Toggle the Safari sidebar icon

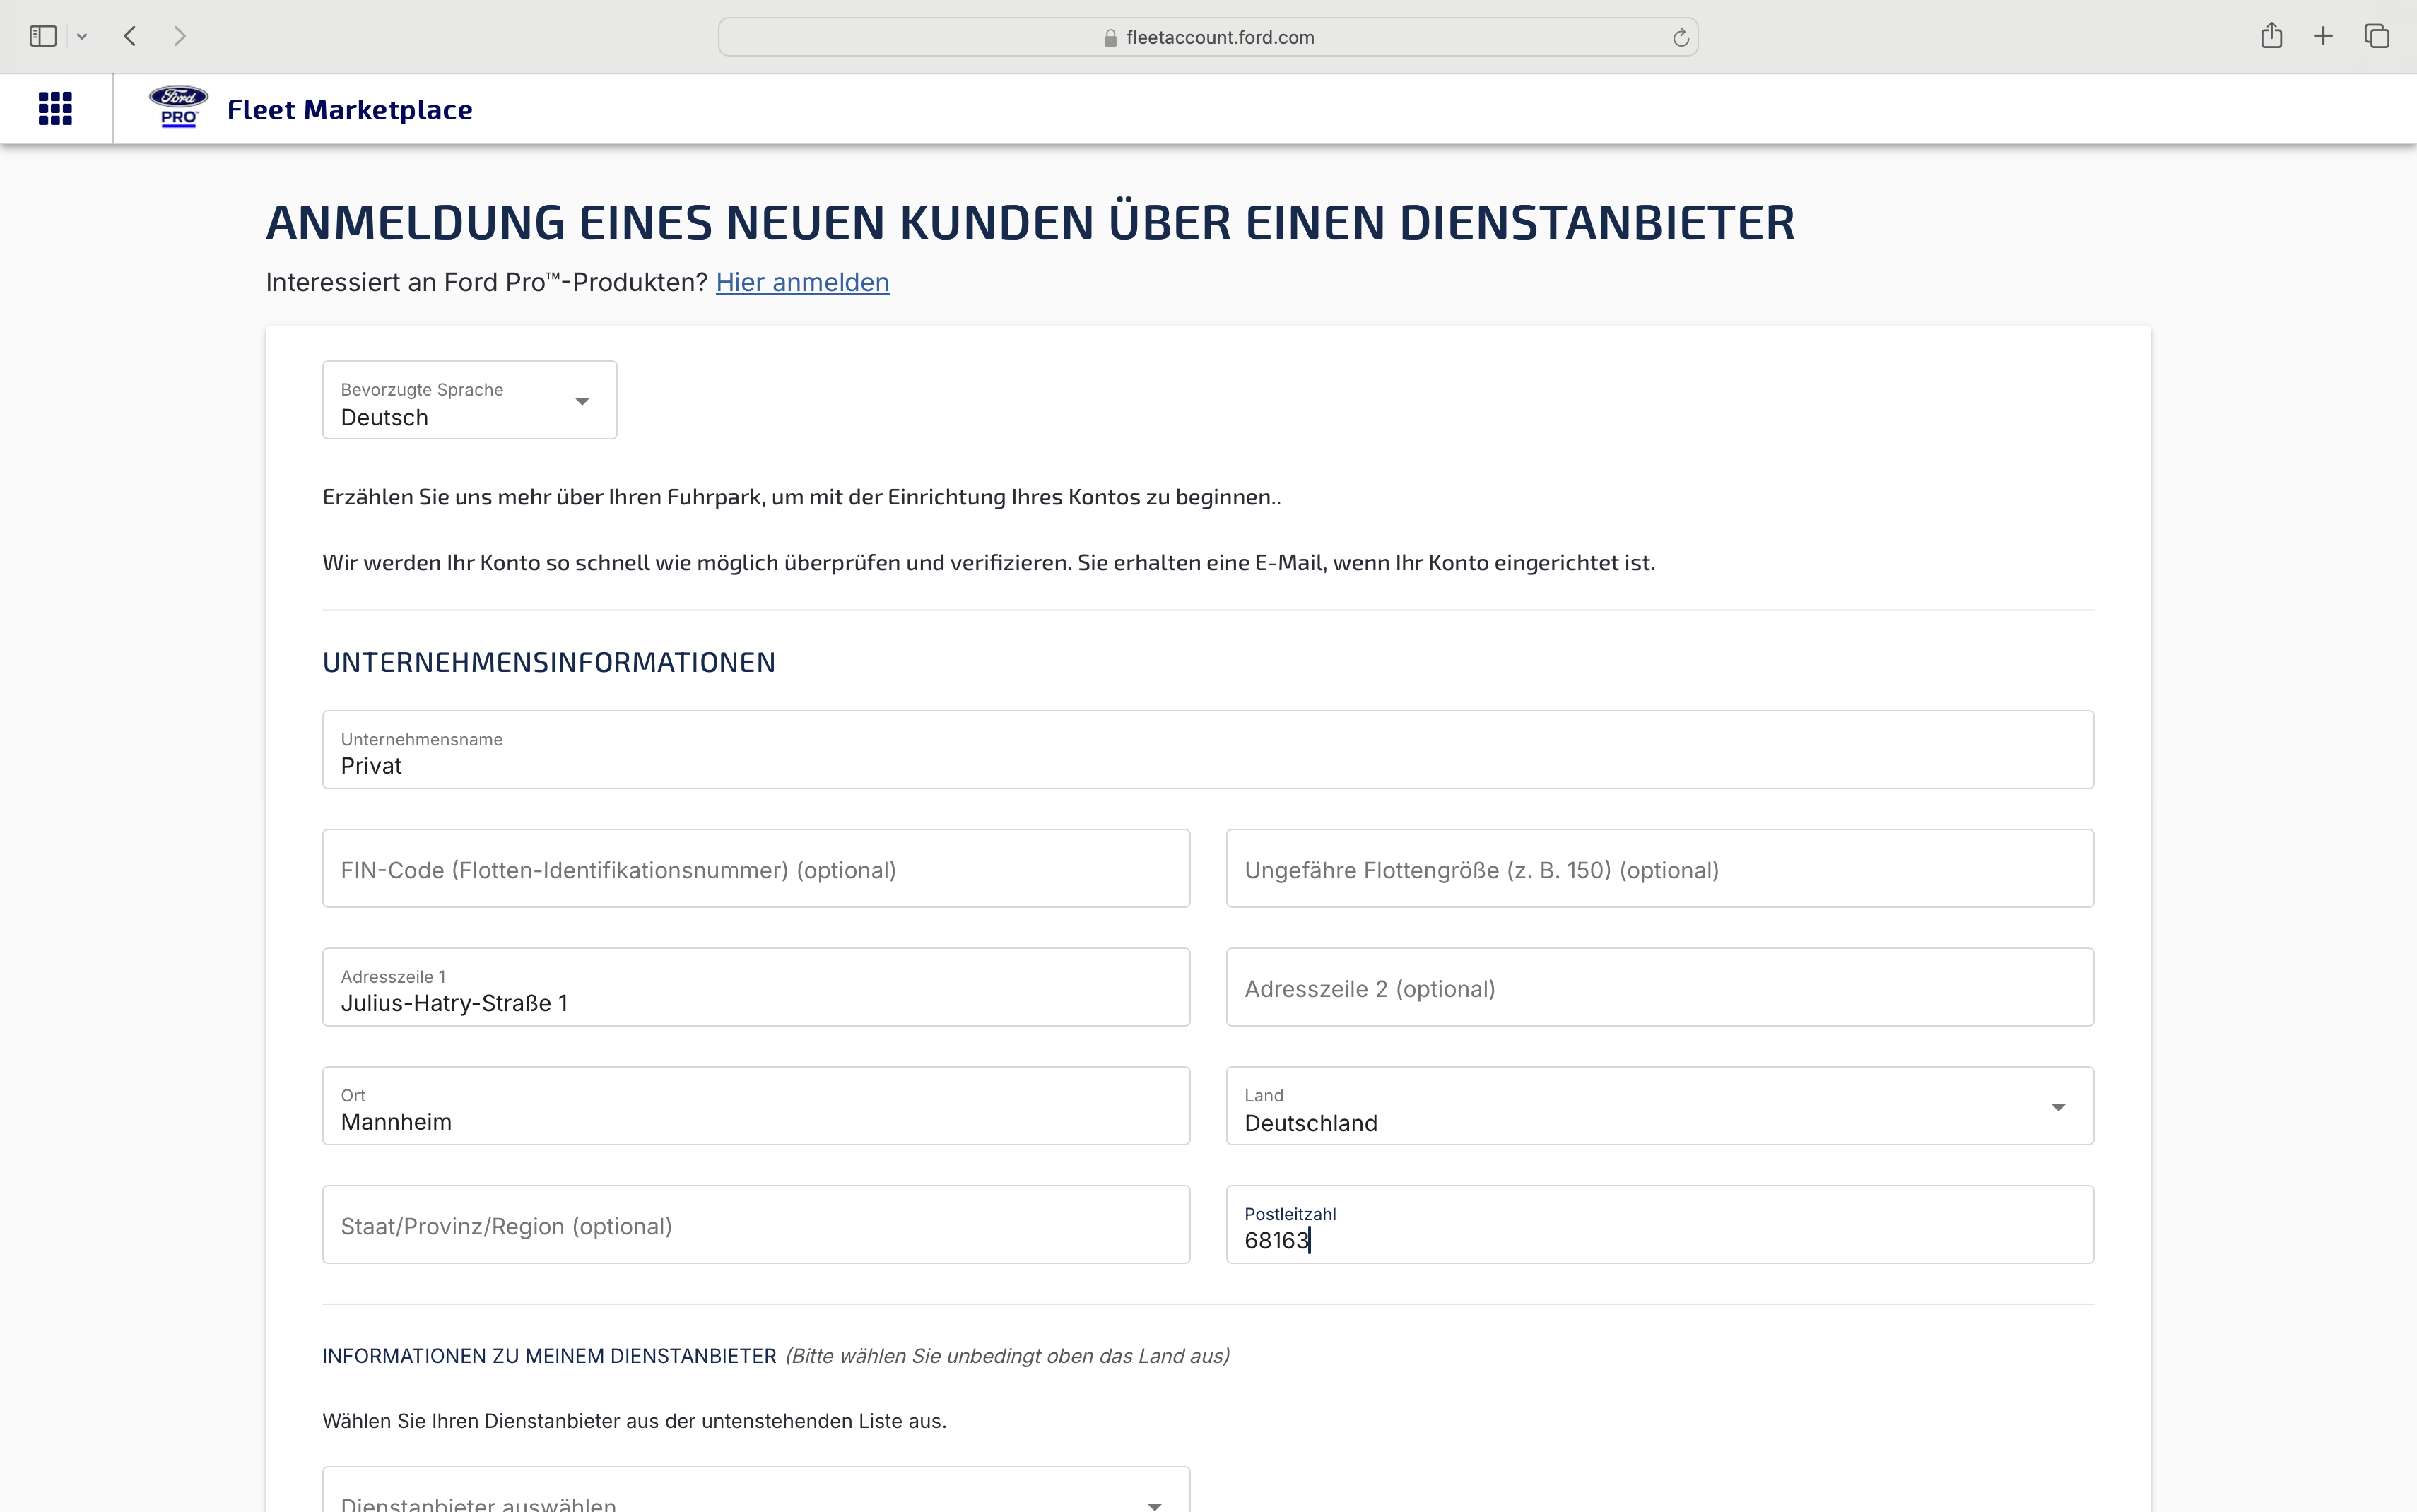click(43, 36)
